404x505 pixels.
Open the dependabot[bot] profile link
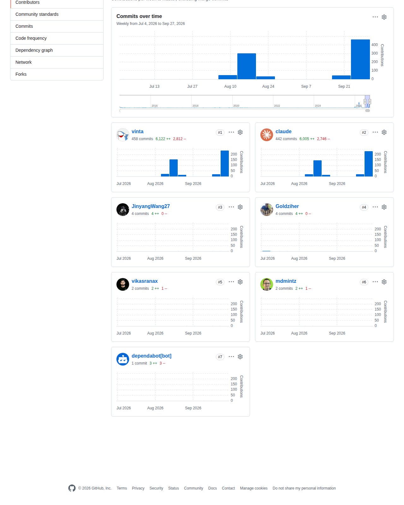pyautogui.click(x=151, y=356)
